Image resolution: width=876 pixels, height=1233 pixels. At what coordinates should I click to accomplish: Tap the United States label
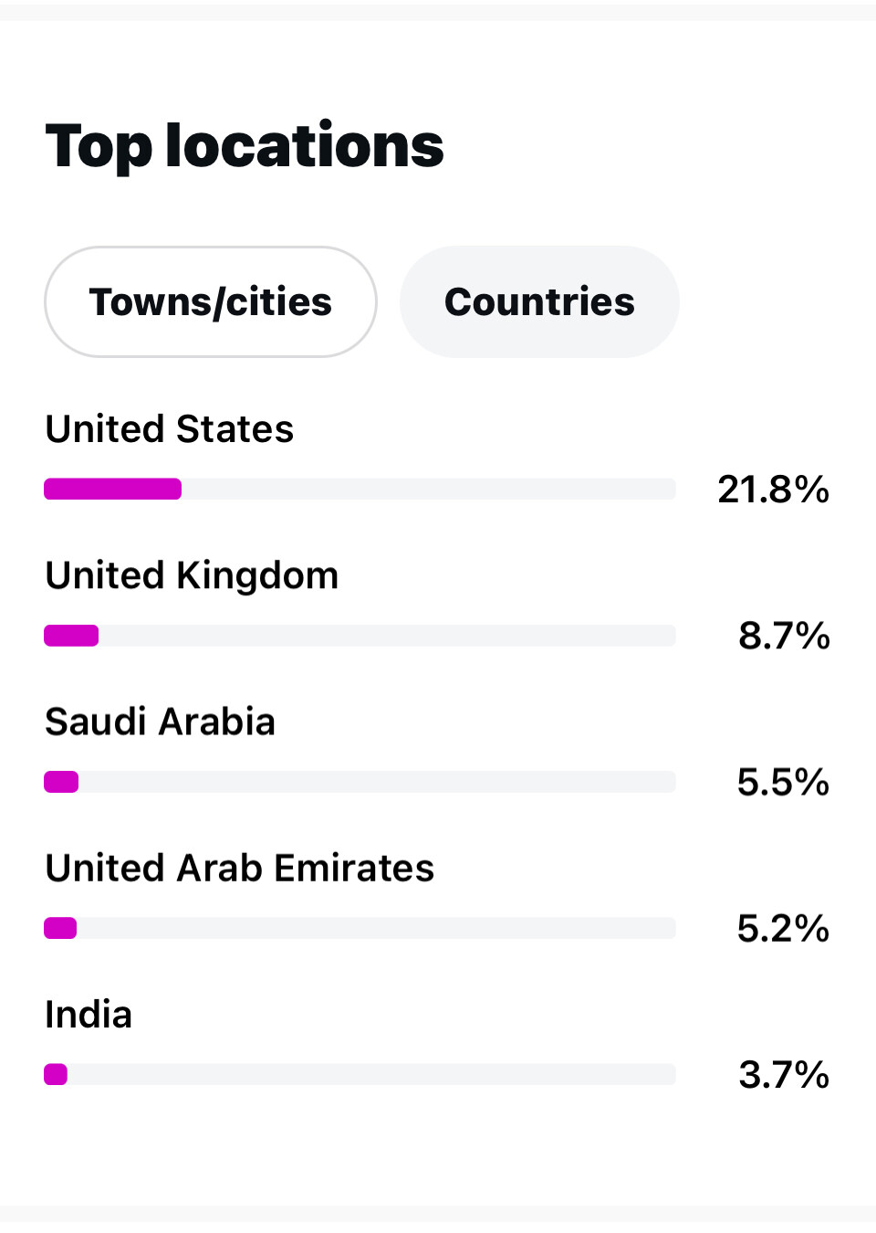(x=170, y=429)
